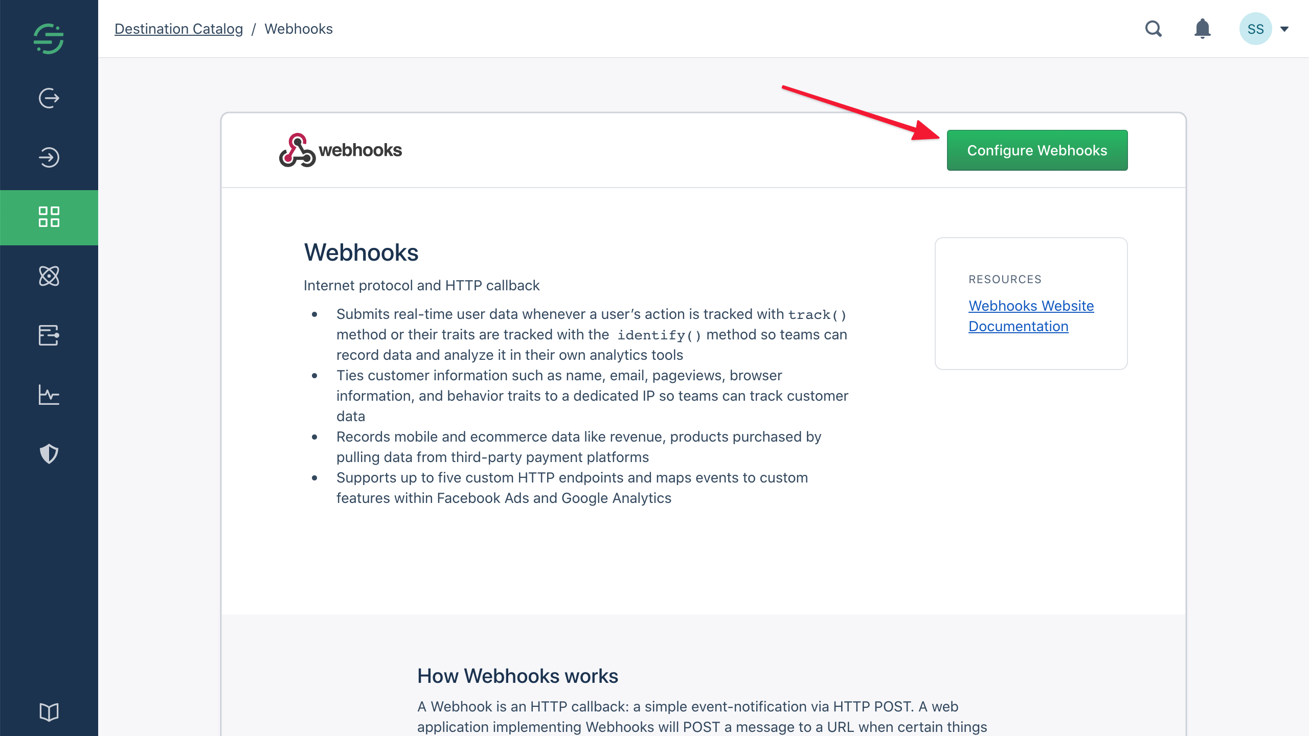Select the Privacy shield icon

(49, 454)
